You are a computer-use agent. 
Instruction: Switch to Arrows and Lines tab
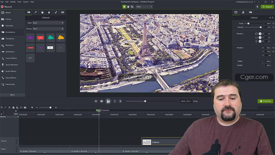35,13
